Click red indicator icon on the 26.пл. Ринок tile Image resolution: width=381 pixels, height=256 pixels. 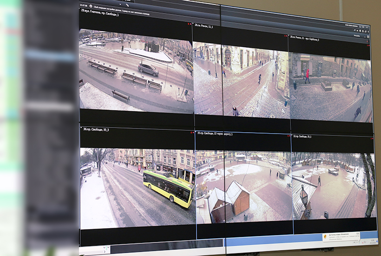pyautogui.click(x=285, y=36)
